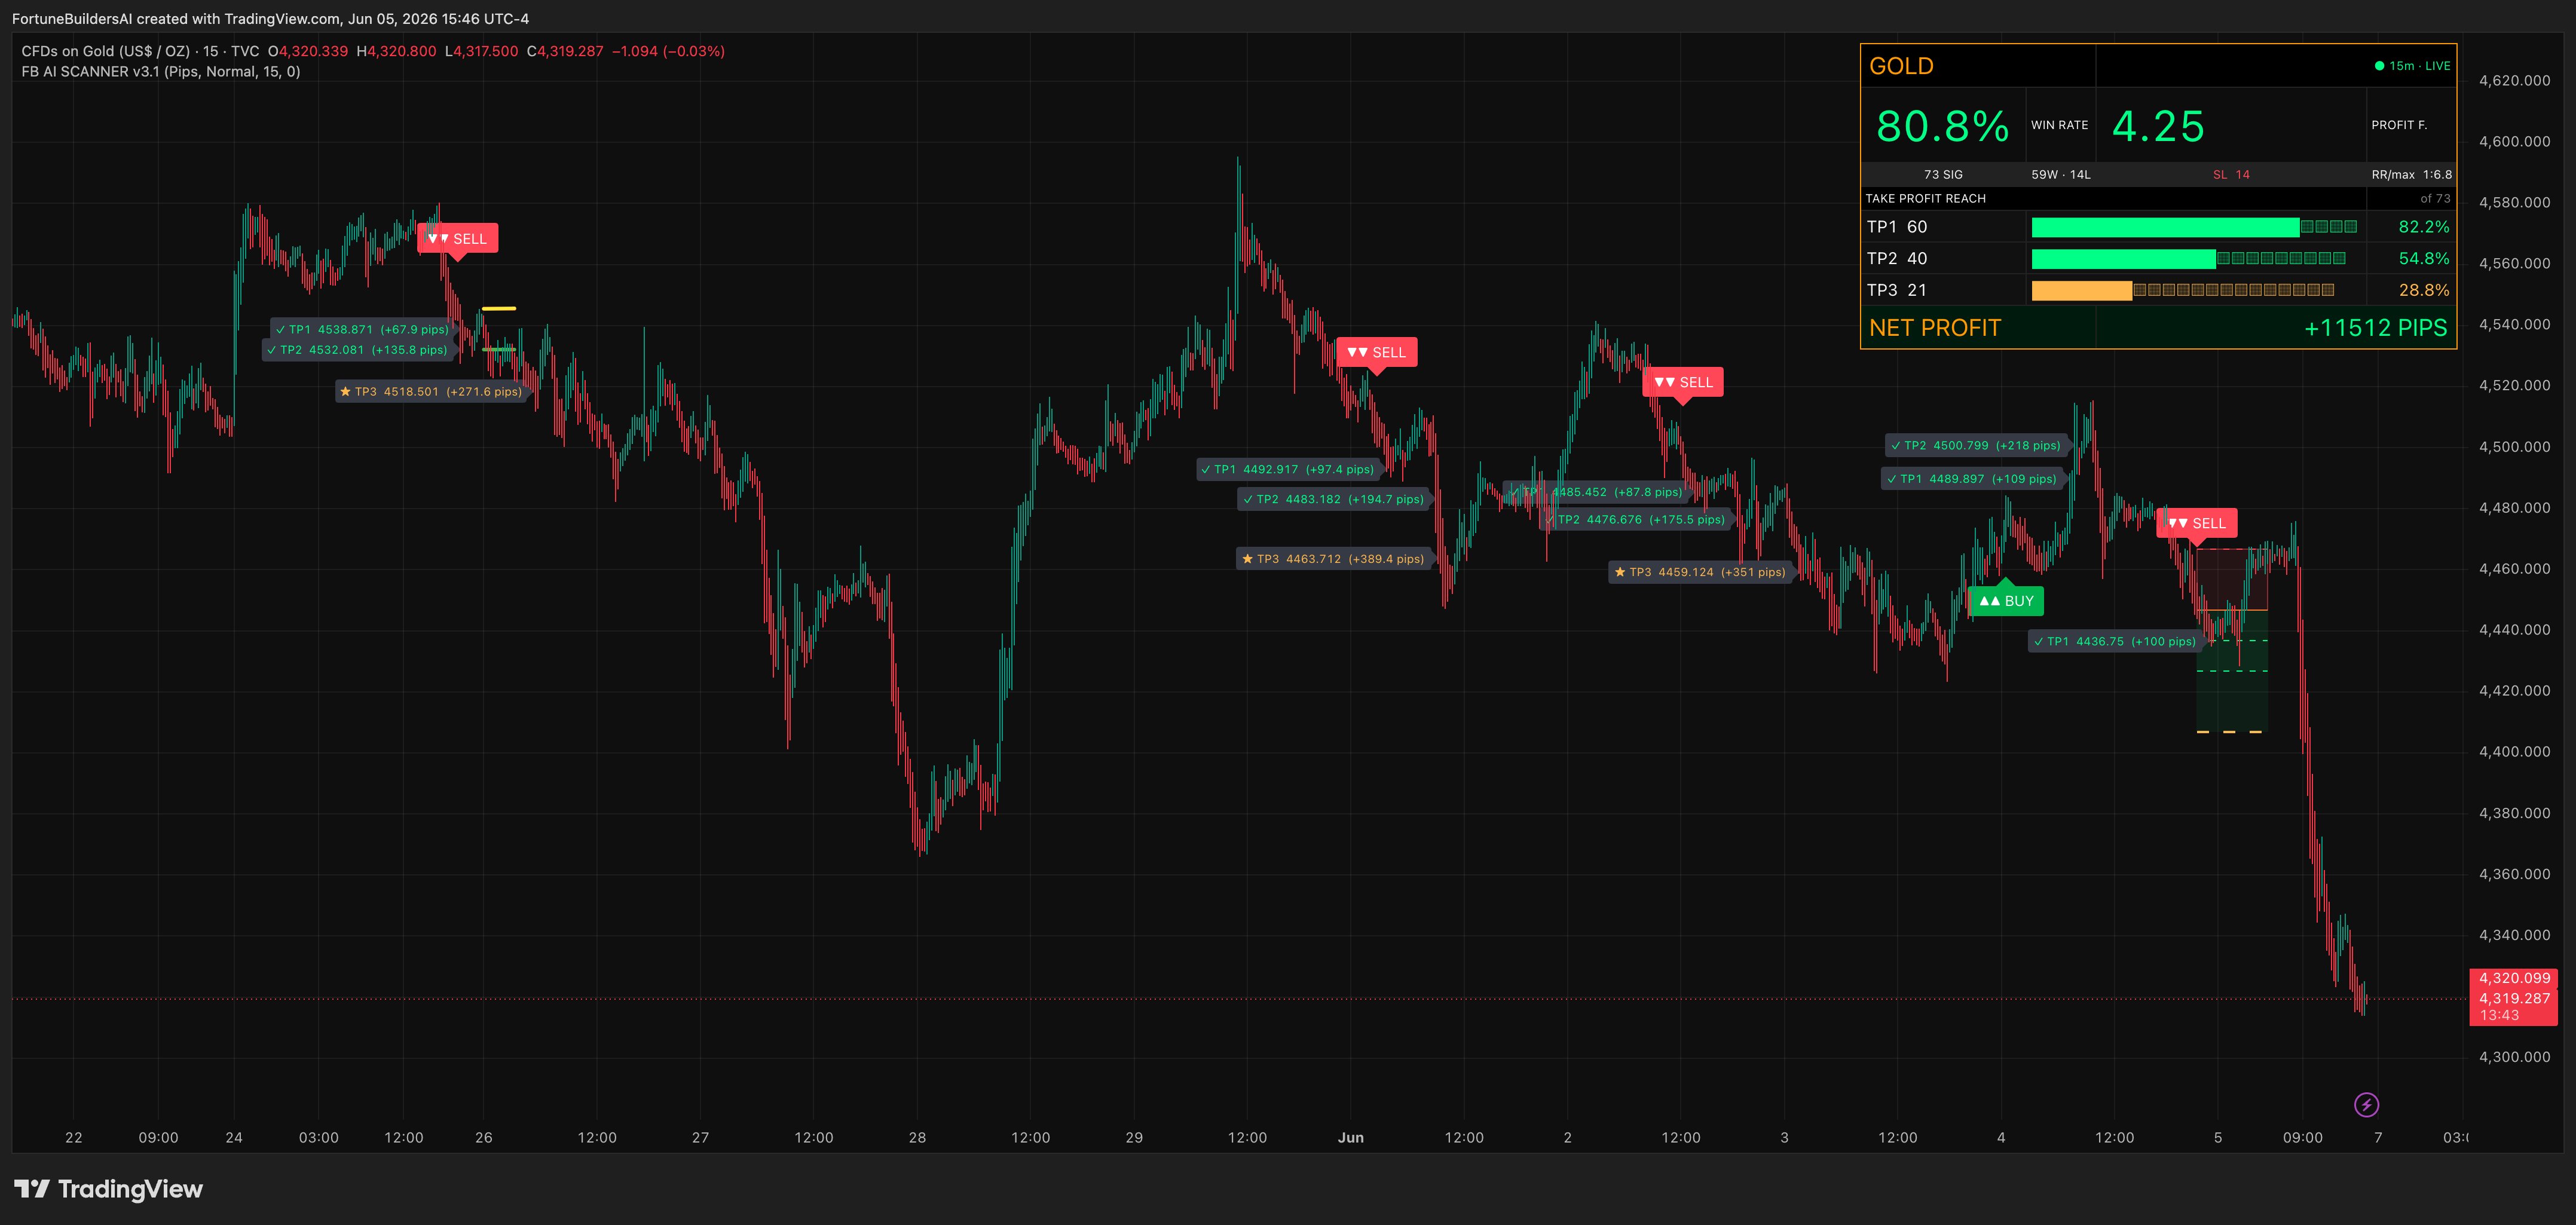The image size is (2576, 1225).
Task: Click the red 4,319.287 current price tag
Action: point(2514,999)
